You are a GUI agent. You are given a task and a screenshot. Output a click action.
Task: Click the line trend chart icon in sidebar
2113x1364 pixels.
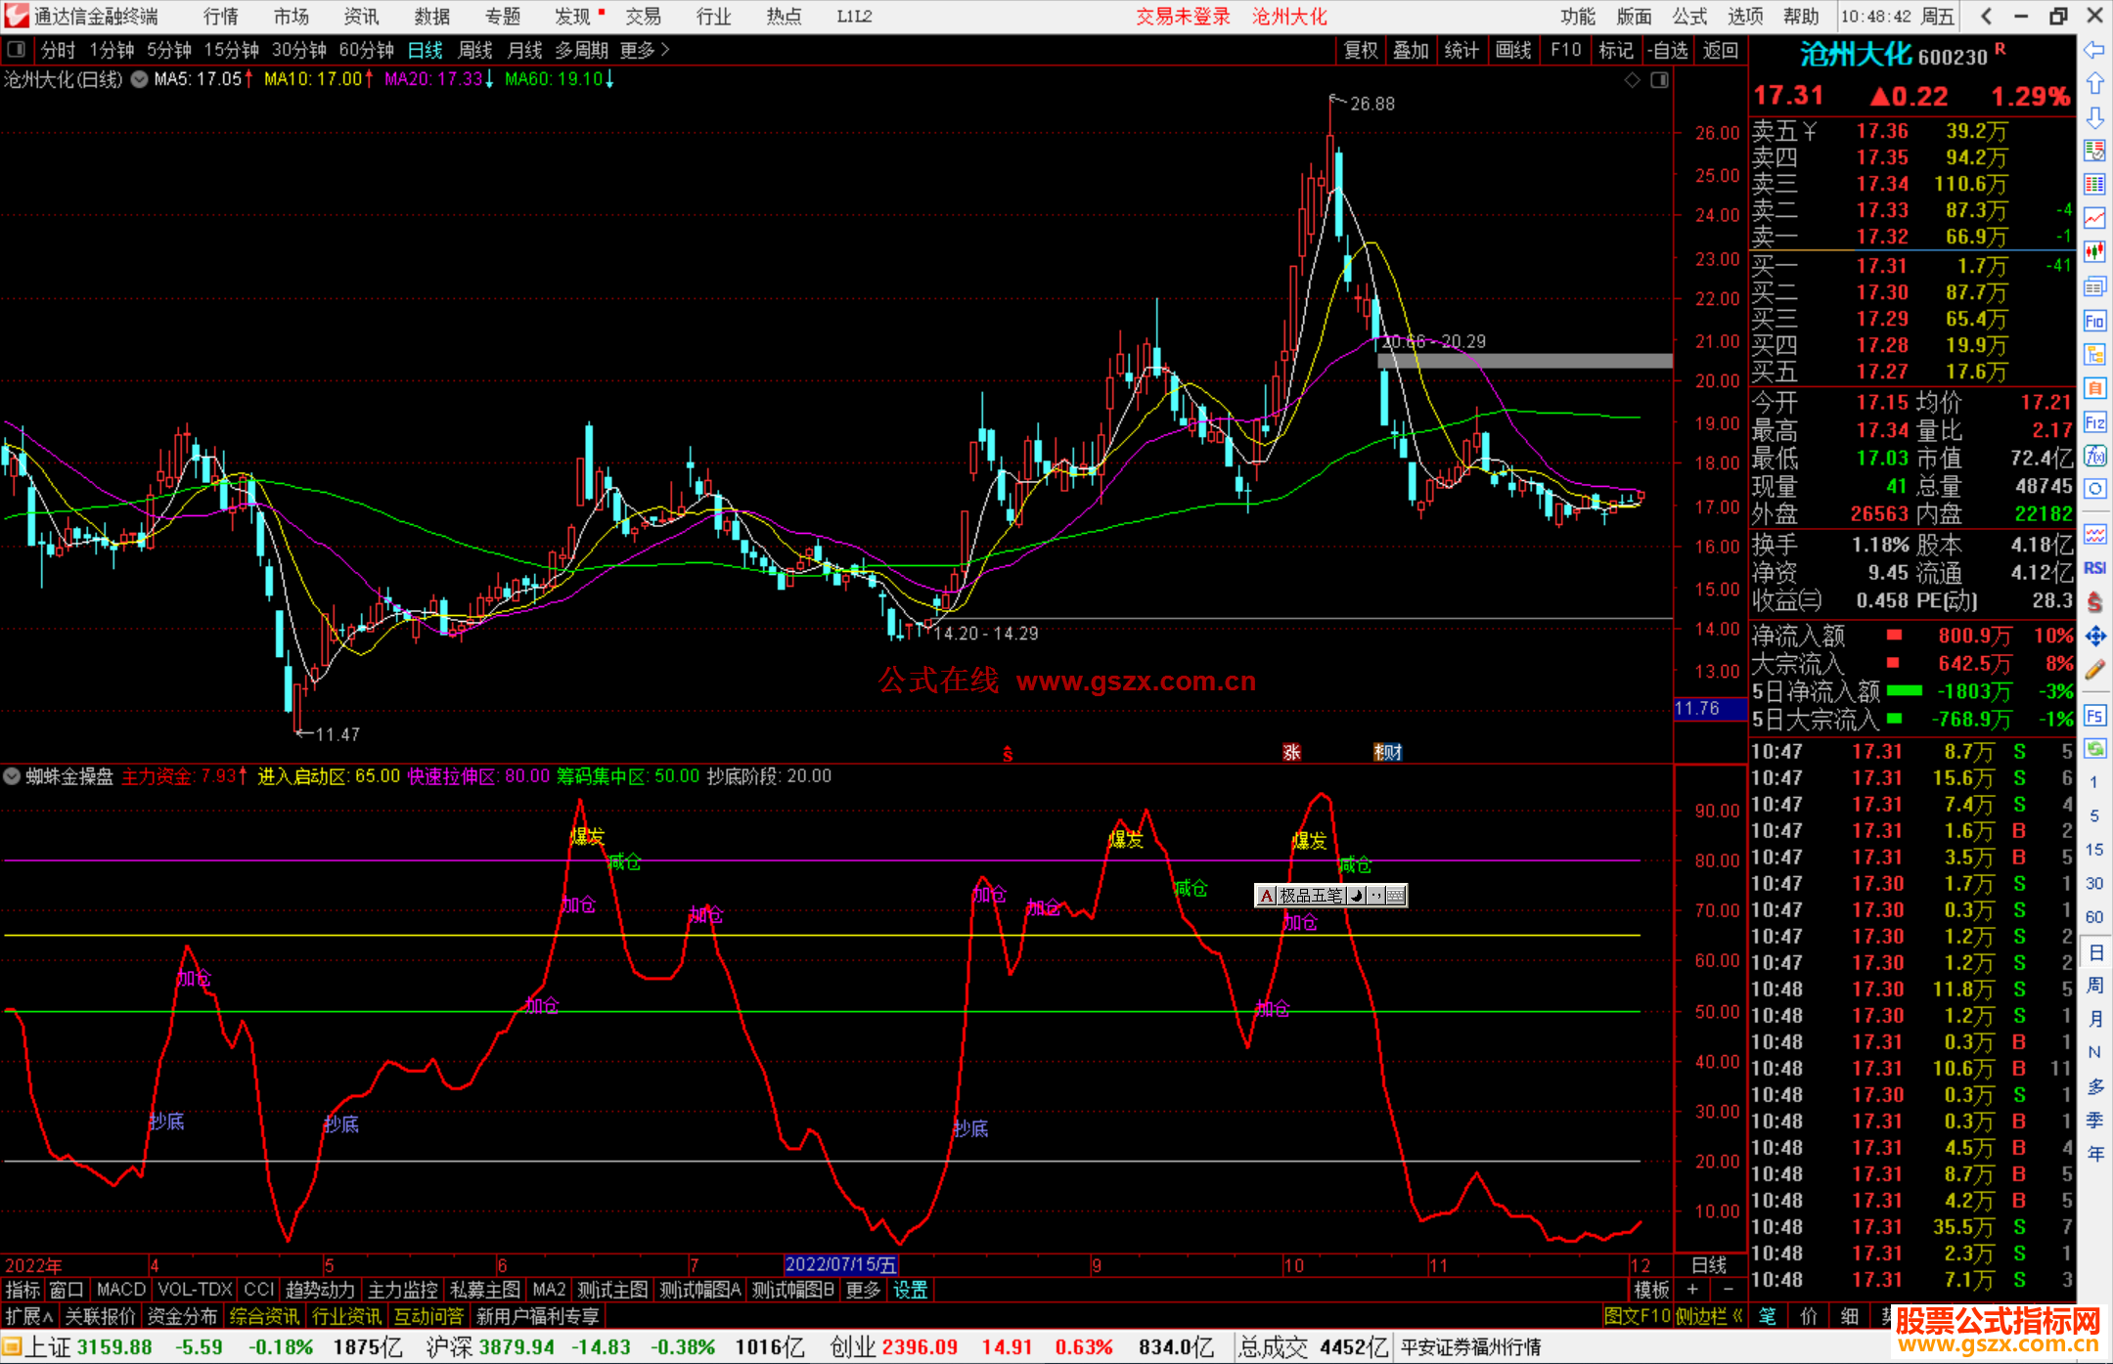click(2093, 217)
